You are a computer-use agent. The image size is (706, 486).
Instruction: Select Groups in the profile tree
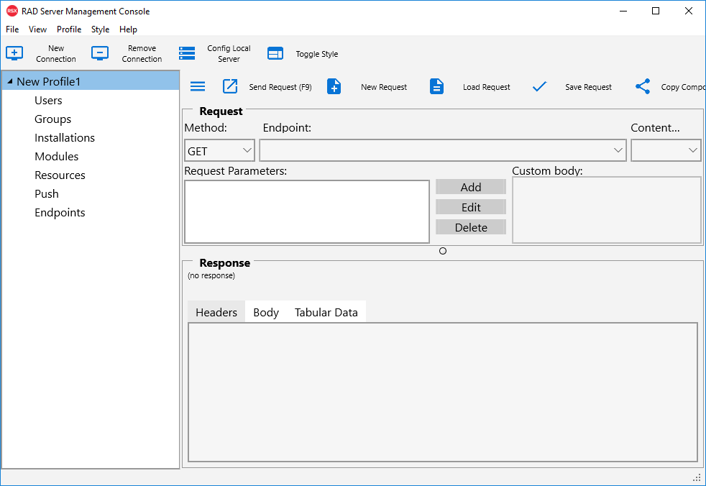52,119
